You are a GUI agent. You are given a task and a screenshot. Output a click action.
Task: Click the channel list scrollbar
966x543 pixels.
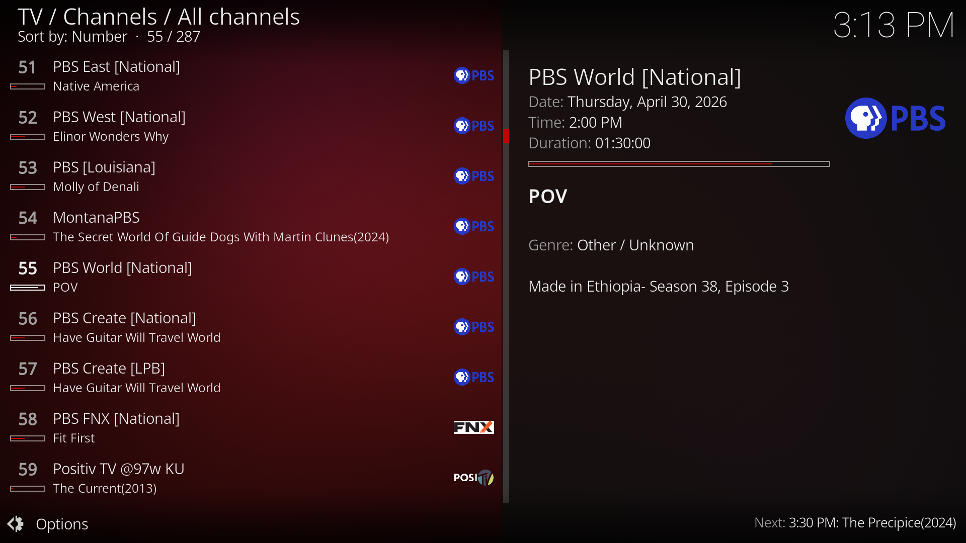pos(506,277)
